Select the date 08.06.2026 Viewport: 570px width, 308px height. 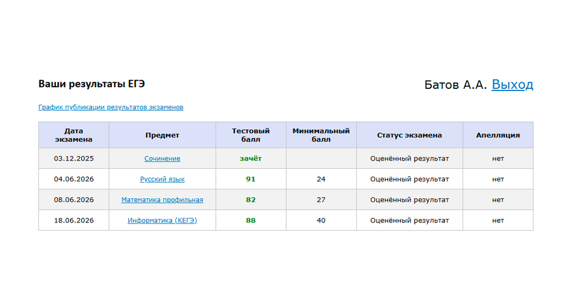coord(74,200)
